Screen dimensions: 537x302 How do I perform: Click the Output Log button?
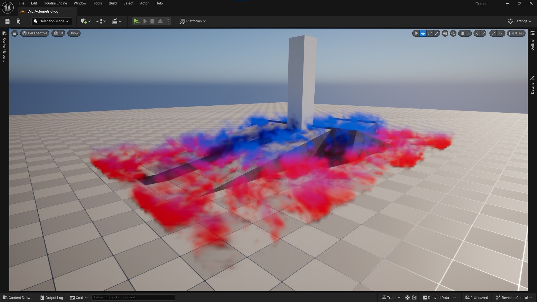(x=52, y=298)
